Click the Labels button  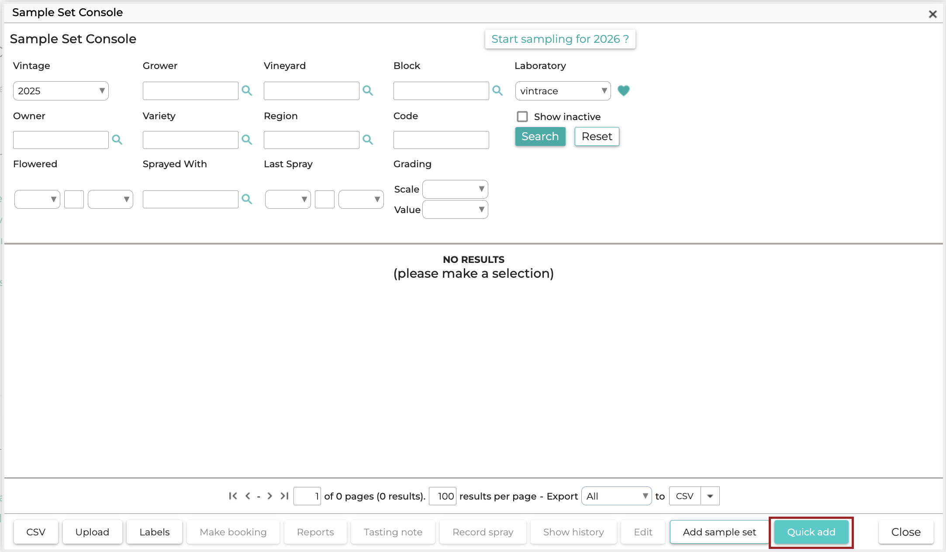click(x=155, y=532)
